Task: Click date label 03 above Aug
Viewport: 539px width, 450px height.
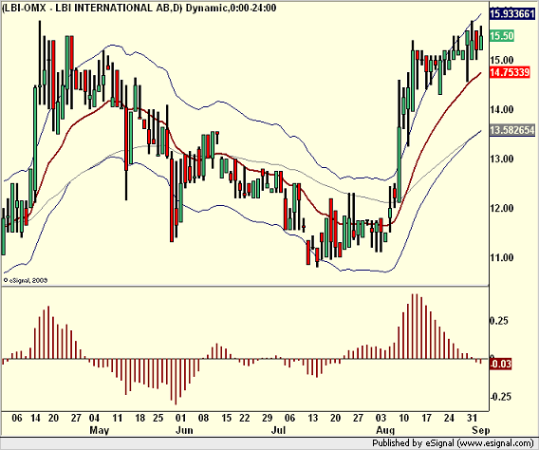Action: point(381,418)
